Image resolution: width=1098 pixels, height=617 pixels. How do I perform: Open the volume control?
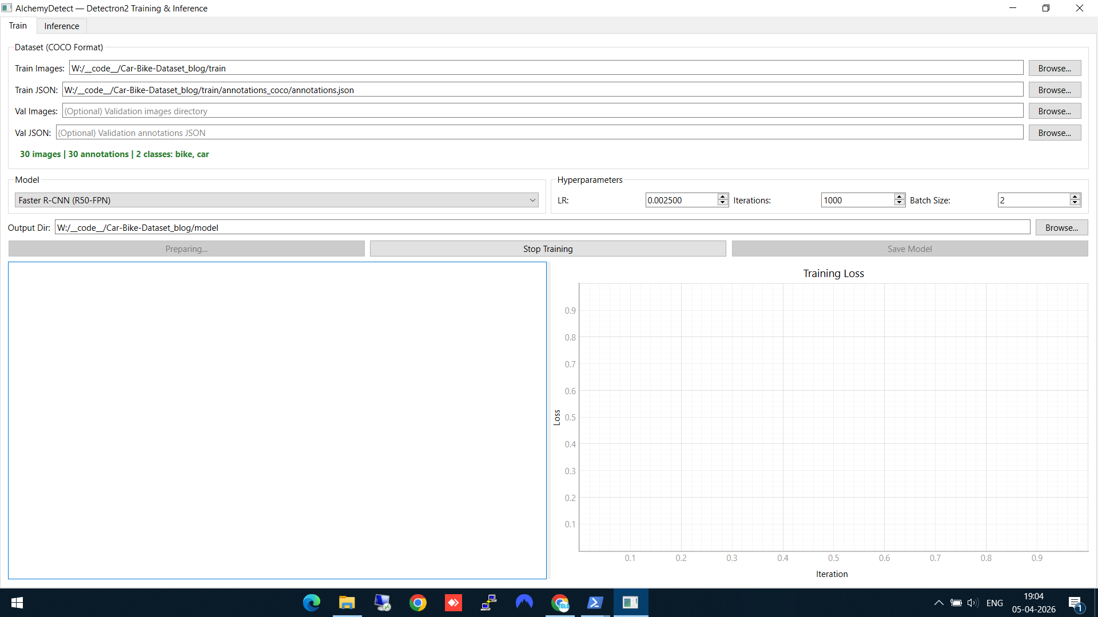tap(973, 603)
